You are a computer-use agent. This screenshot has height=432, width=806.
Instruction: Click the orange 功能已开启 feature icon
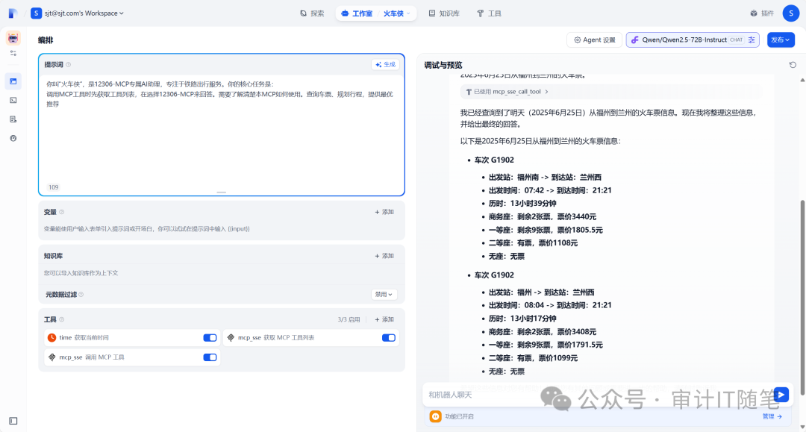click(x=435, y=416)
